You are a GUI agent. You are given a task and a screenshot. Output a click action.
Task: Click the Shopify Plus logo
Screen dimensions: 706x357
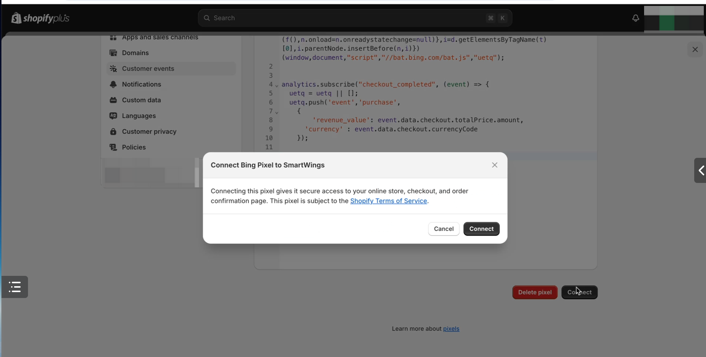click(x=40, y=18)
